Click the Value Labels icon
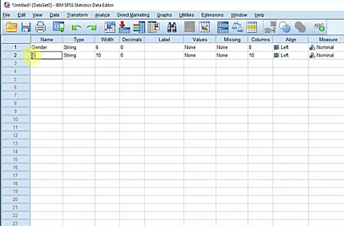 [x=270, y=27]
